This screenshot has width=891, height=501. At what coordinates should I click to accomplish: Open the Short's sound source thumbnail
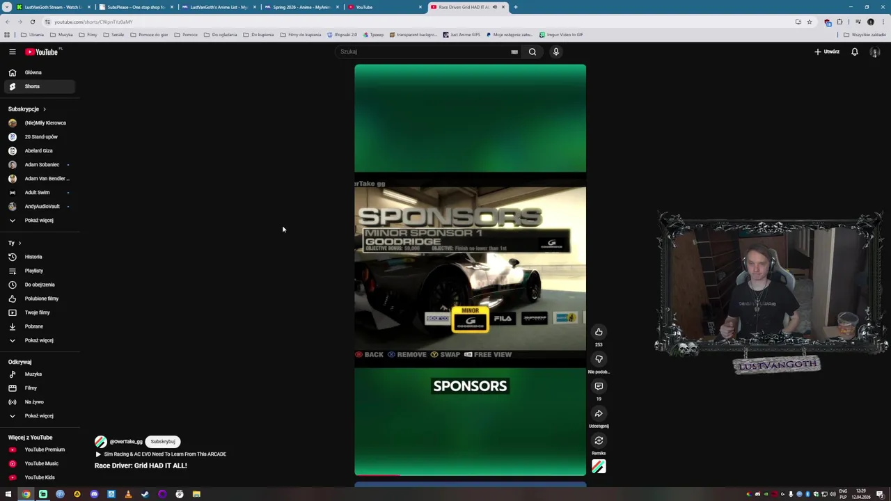pyautogui.click(x=599, y=467)
